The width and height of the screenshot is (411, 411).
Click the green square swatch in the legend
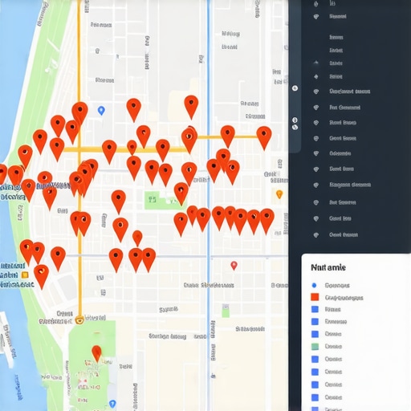315,346
